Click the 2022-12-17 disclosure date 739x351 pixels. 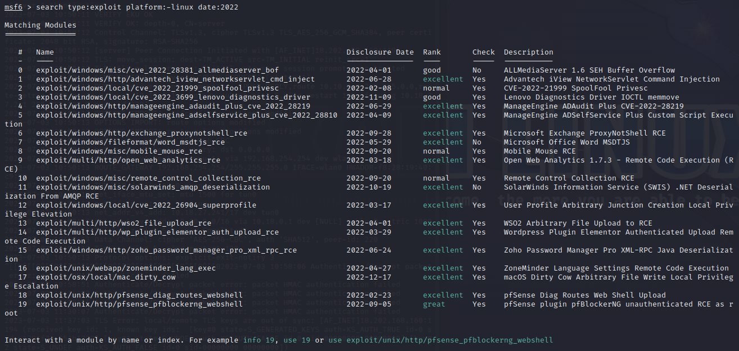(x=369, y=277)
